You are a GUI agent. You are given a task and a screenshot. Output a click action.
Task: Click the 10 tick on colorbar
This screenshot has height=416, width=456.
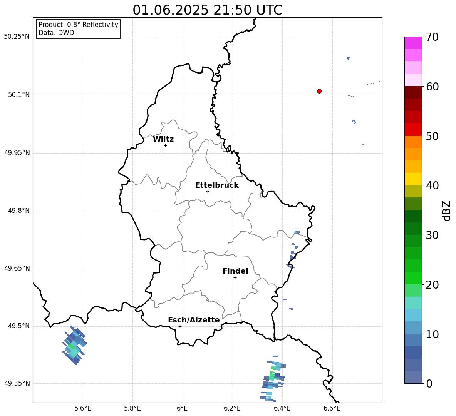(x=432, y=334)
